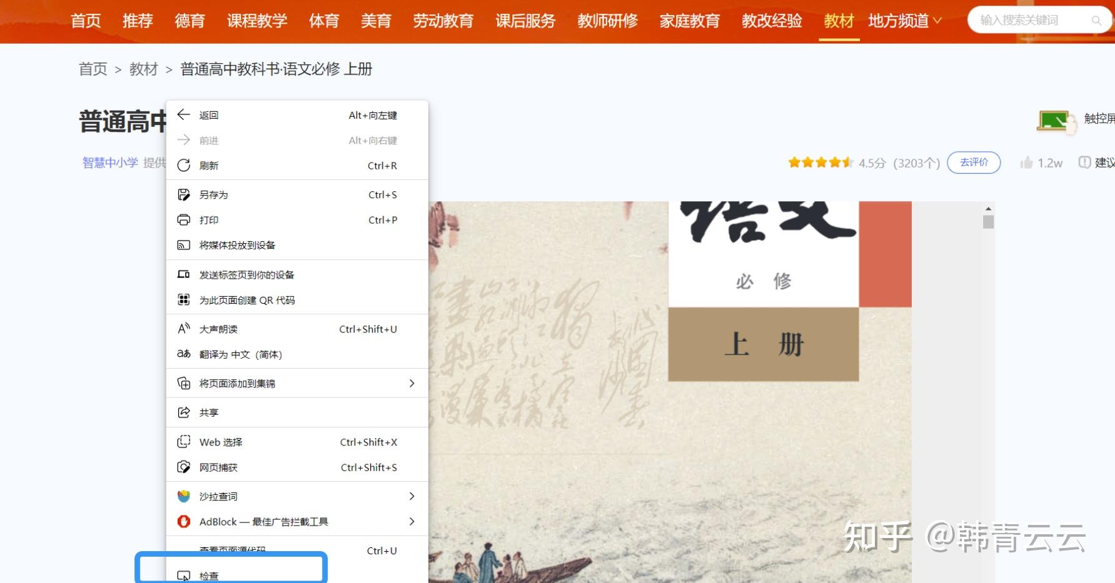Click the translate icon
This screenshot has height=583, width=1115.
coord(183,354)
